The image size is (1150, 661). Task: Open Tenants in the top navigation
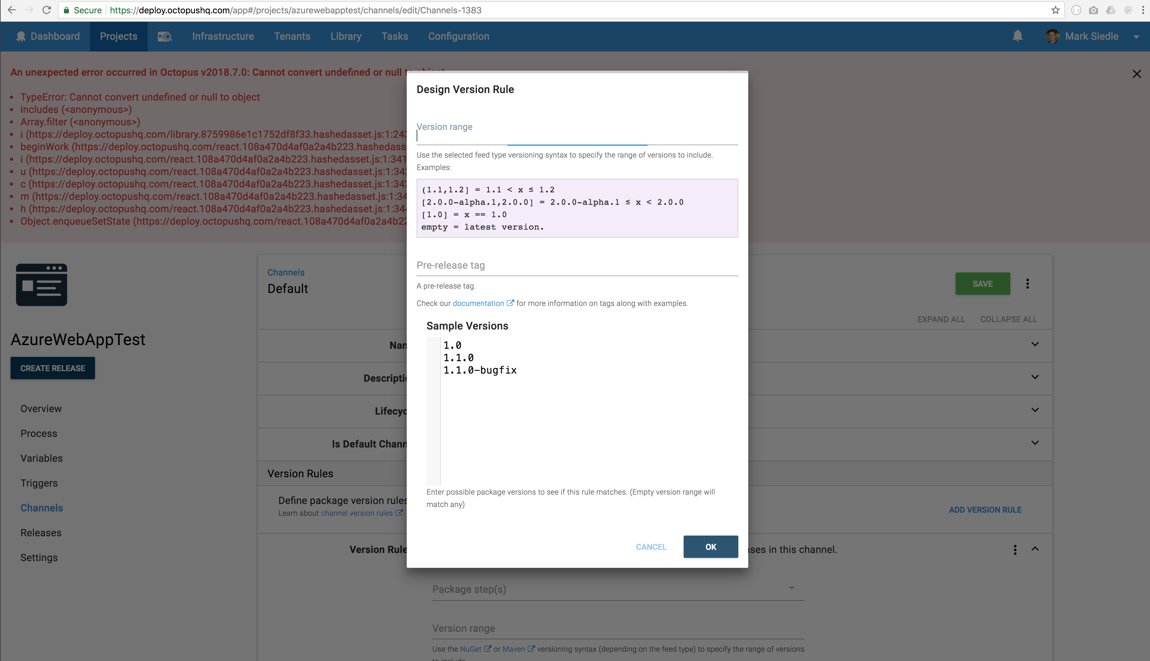[x=292, y=36]
